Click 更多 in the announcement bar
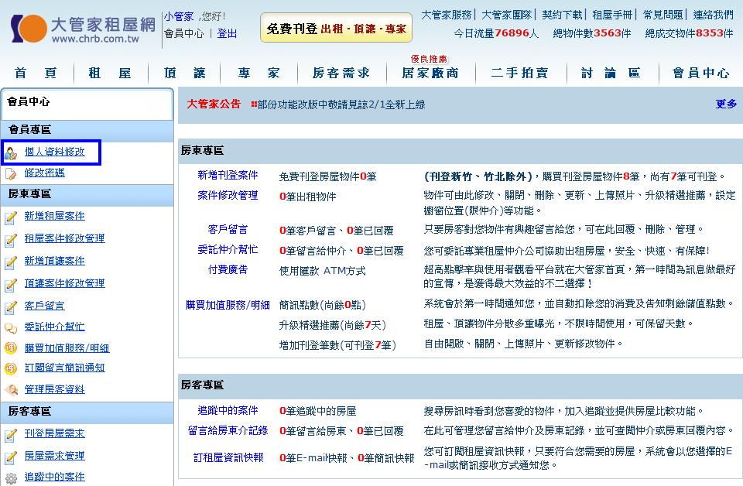743x486 pixels. [x=727, y=104]
